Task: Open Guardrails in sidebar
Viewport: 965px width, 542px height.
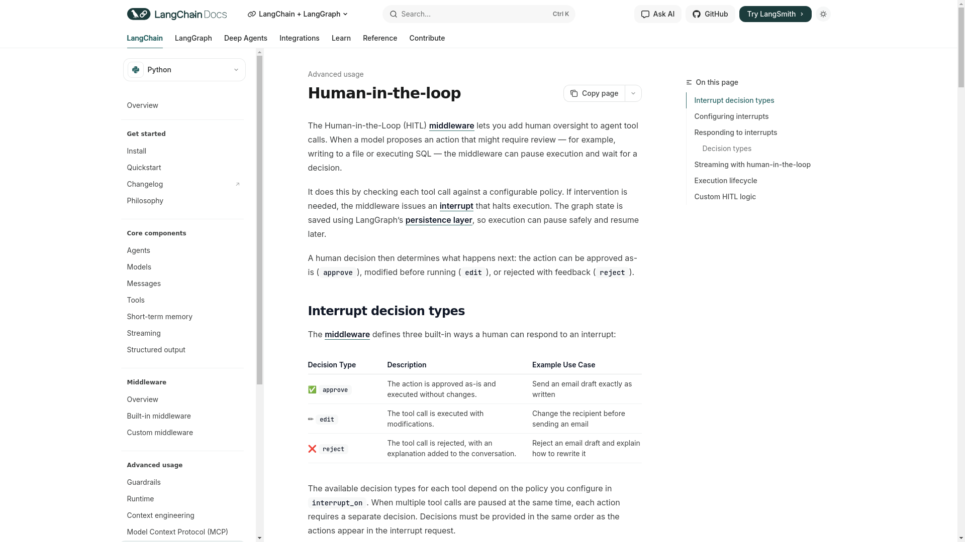Action: point(182,482)
